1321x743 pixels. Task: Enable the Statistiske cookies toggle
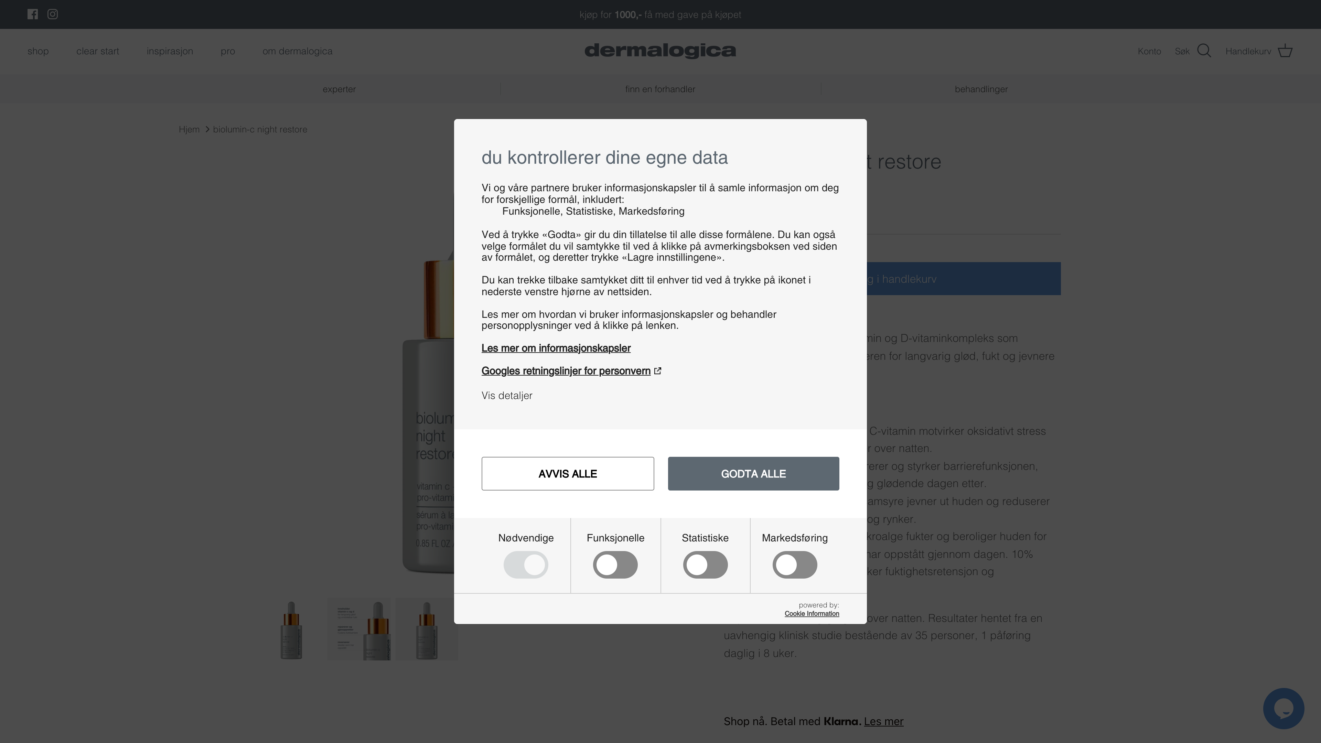[706, 564]
